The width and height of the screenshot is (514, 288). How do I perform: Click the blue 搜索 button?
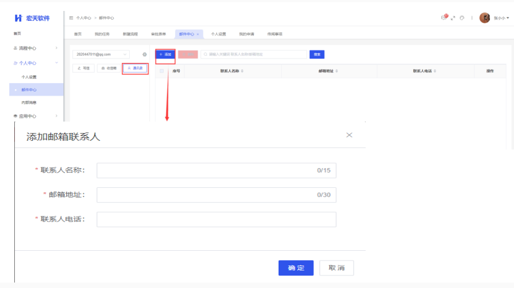(x=317, y=54)
